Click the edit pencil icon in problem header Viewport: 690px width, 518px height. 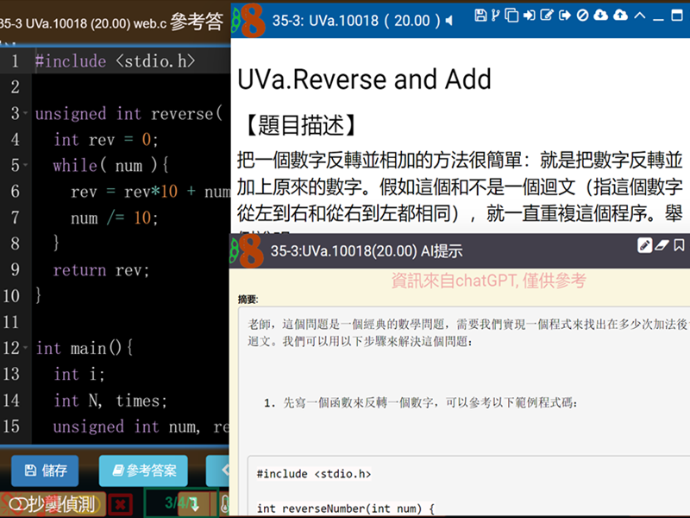[548, 15]
